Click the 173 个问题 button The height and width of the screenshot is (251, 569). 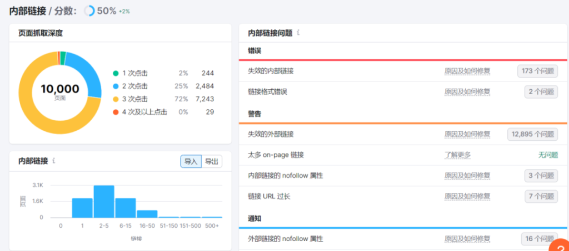point(537,71)
